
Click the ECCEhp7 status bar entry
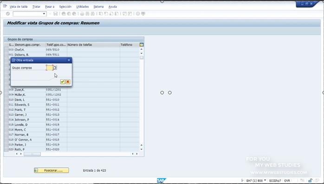pos(275,180)
